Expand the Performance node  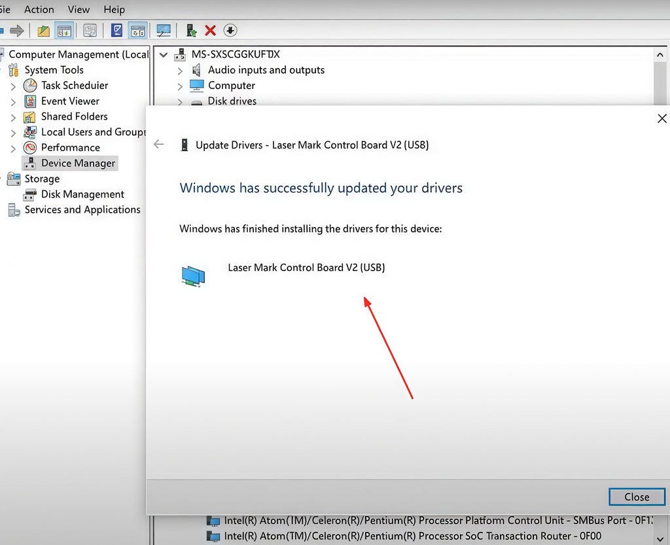tap(13, 149)
